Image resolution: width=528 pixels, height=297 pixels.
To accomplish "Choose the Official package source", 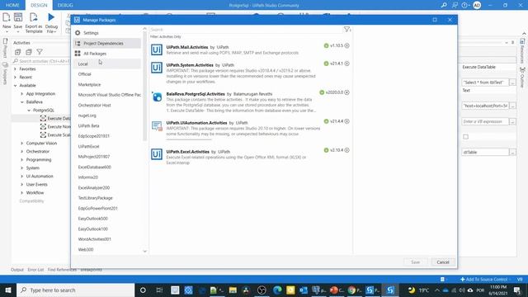I will 84,74.
